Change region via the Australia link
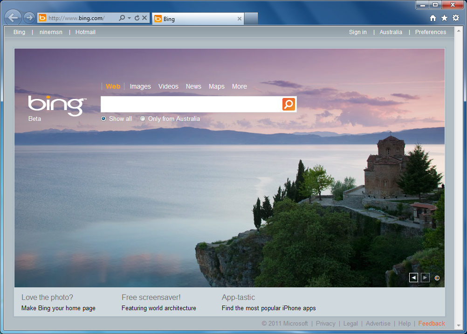 click(x=391, y=32)
